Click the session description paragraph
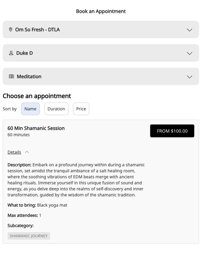206x258 pixels. tap(76, 180)
